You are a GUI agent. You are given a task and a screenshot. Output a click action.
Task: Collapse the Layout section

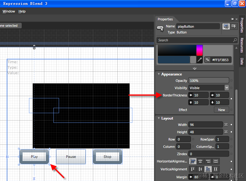pyautogui.click(x=159, y=118)
